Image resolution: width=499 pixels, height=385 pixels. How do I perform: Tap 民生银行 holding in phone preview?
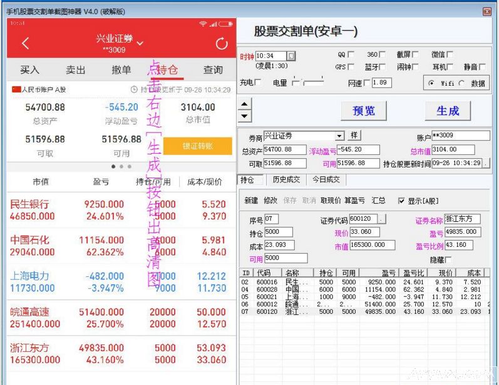[121, 210]
